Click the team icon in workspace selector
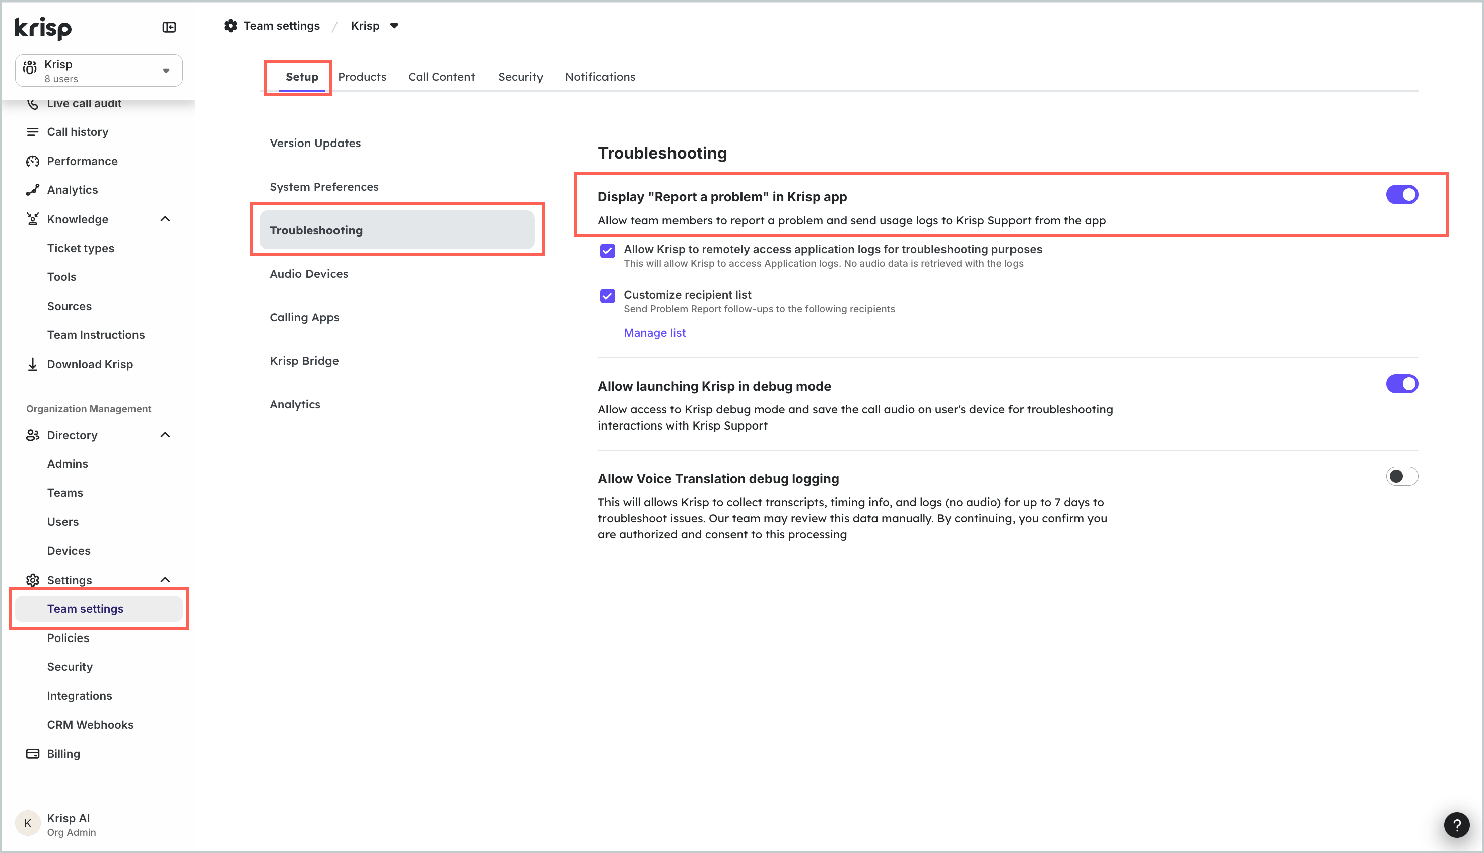This screenshot has height=853, width=1484. (30, 68)
